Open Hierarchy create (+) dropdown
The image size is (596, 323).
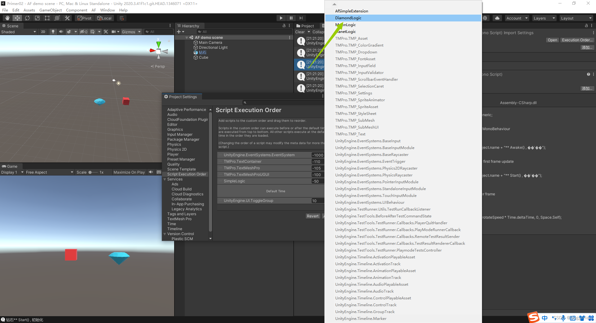[180, 32]
